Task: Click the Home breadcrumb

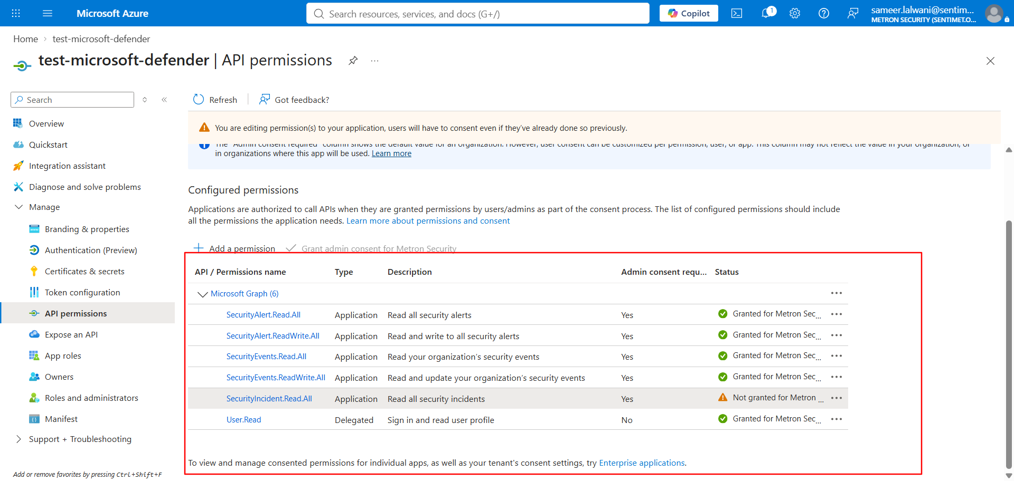Action: coord(25,39)
